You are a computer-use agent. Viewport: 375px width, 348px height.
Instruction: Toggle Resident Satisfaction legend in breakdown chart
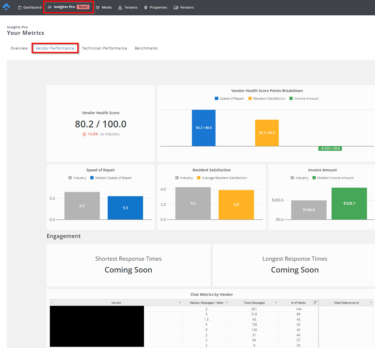[267, 99]
